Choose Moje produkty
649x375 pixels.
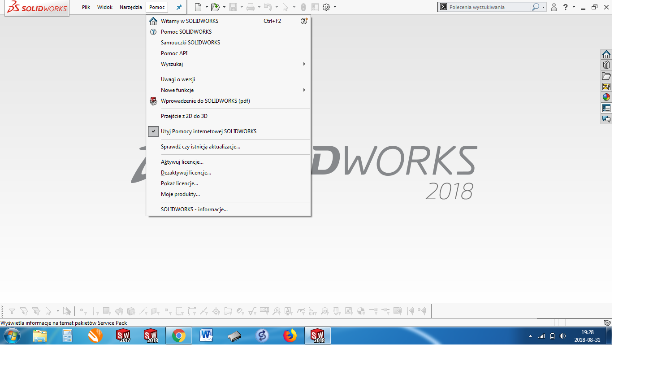point(229,194)
